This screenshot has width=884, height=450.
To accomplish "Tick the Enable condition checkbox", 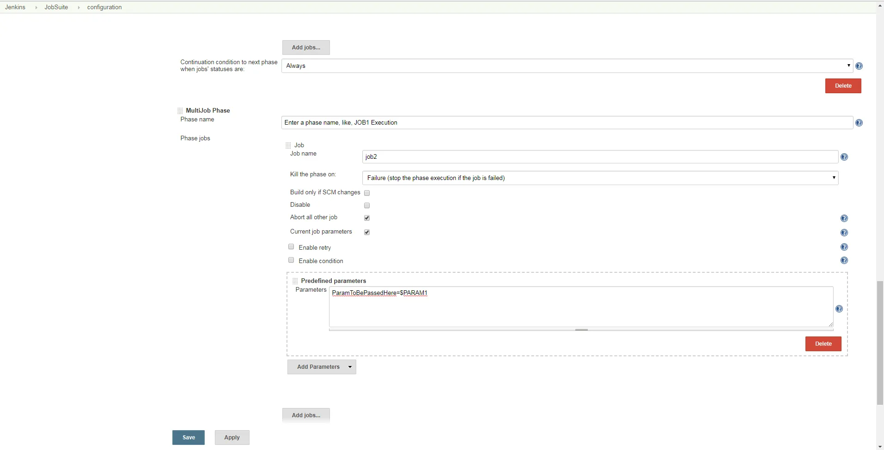I will click(x=291, y=260).
